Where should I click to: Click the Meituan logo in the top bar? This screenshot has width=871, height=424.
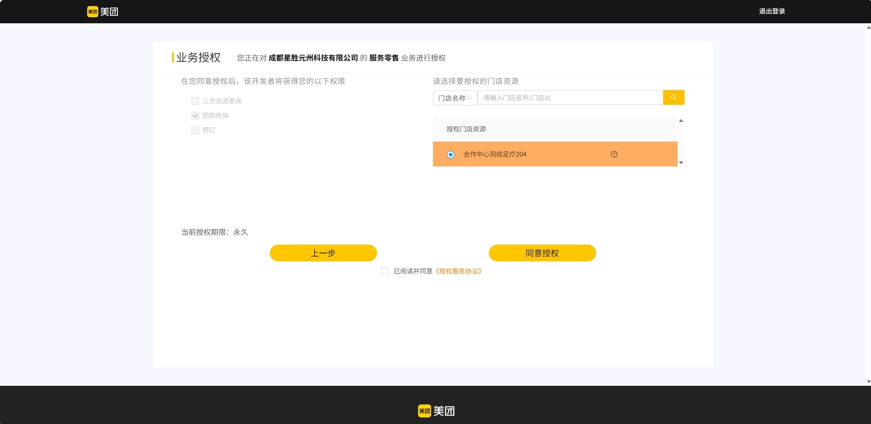(x=103, y=12)
